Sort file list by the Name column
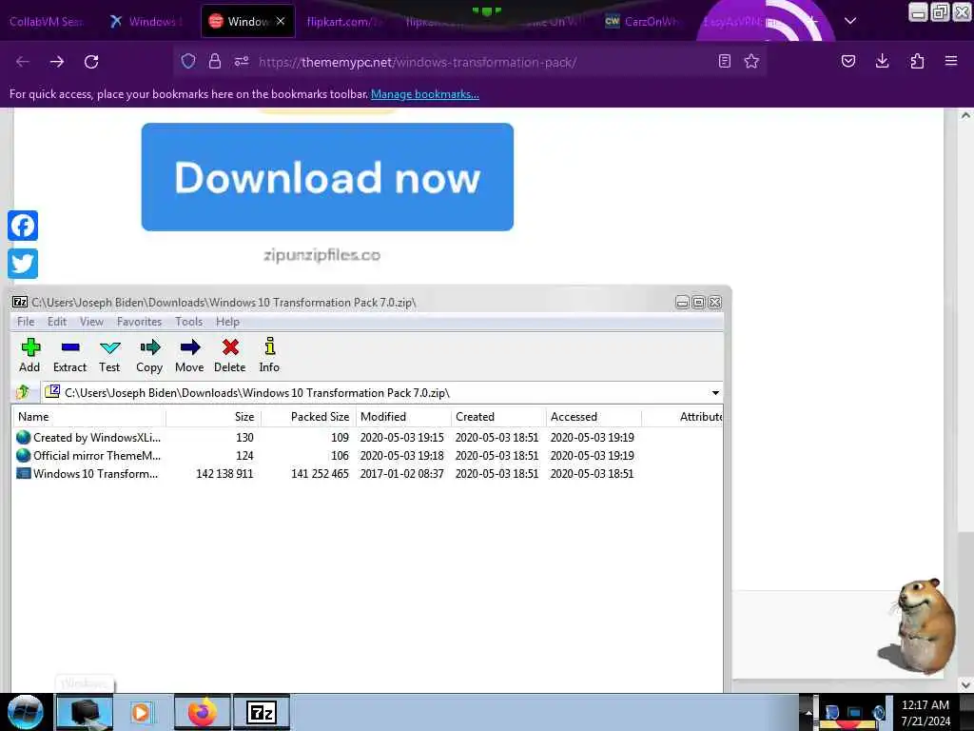Image resolution: width=974 pixels, height=731 pixels. coord(88,417)
